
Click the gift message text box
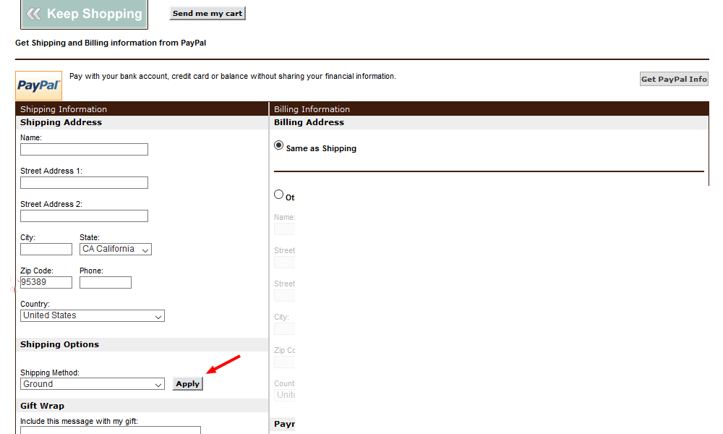point(111,430)
